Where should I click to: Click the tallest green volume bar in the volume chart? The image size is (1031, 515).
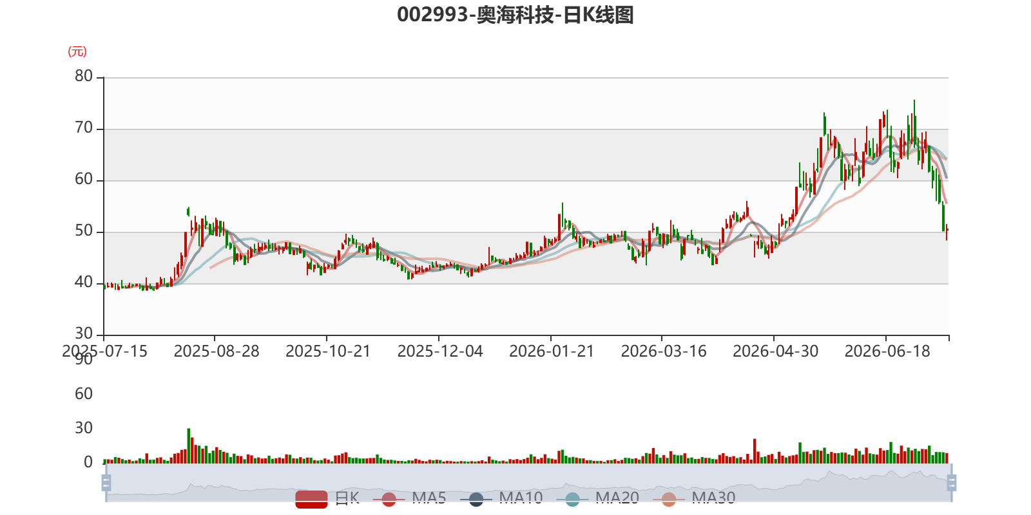coord(189,445)
